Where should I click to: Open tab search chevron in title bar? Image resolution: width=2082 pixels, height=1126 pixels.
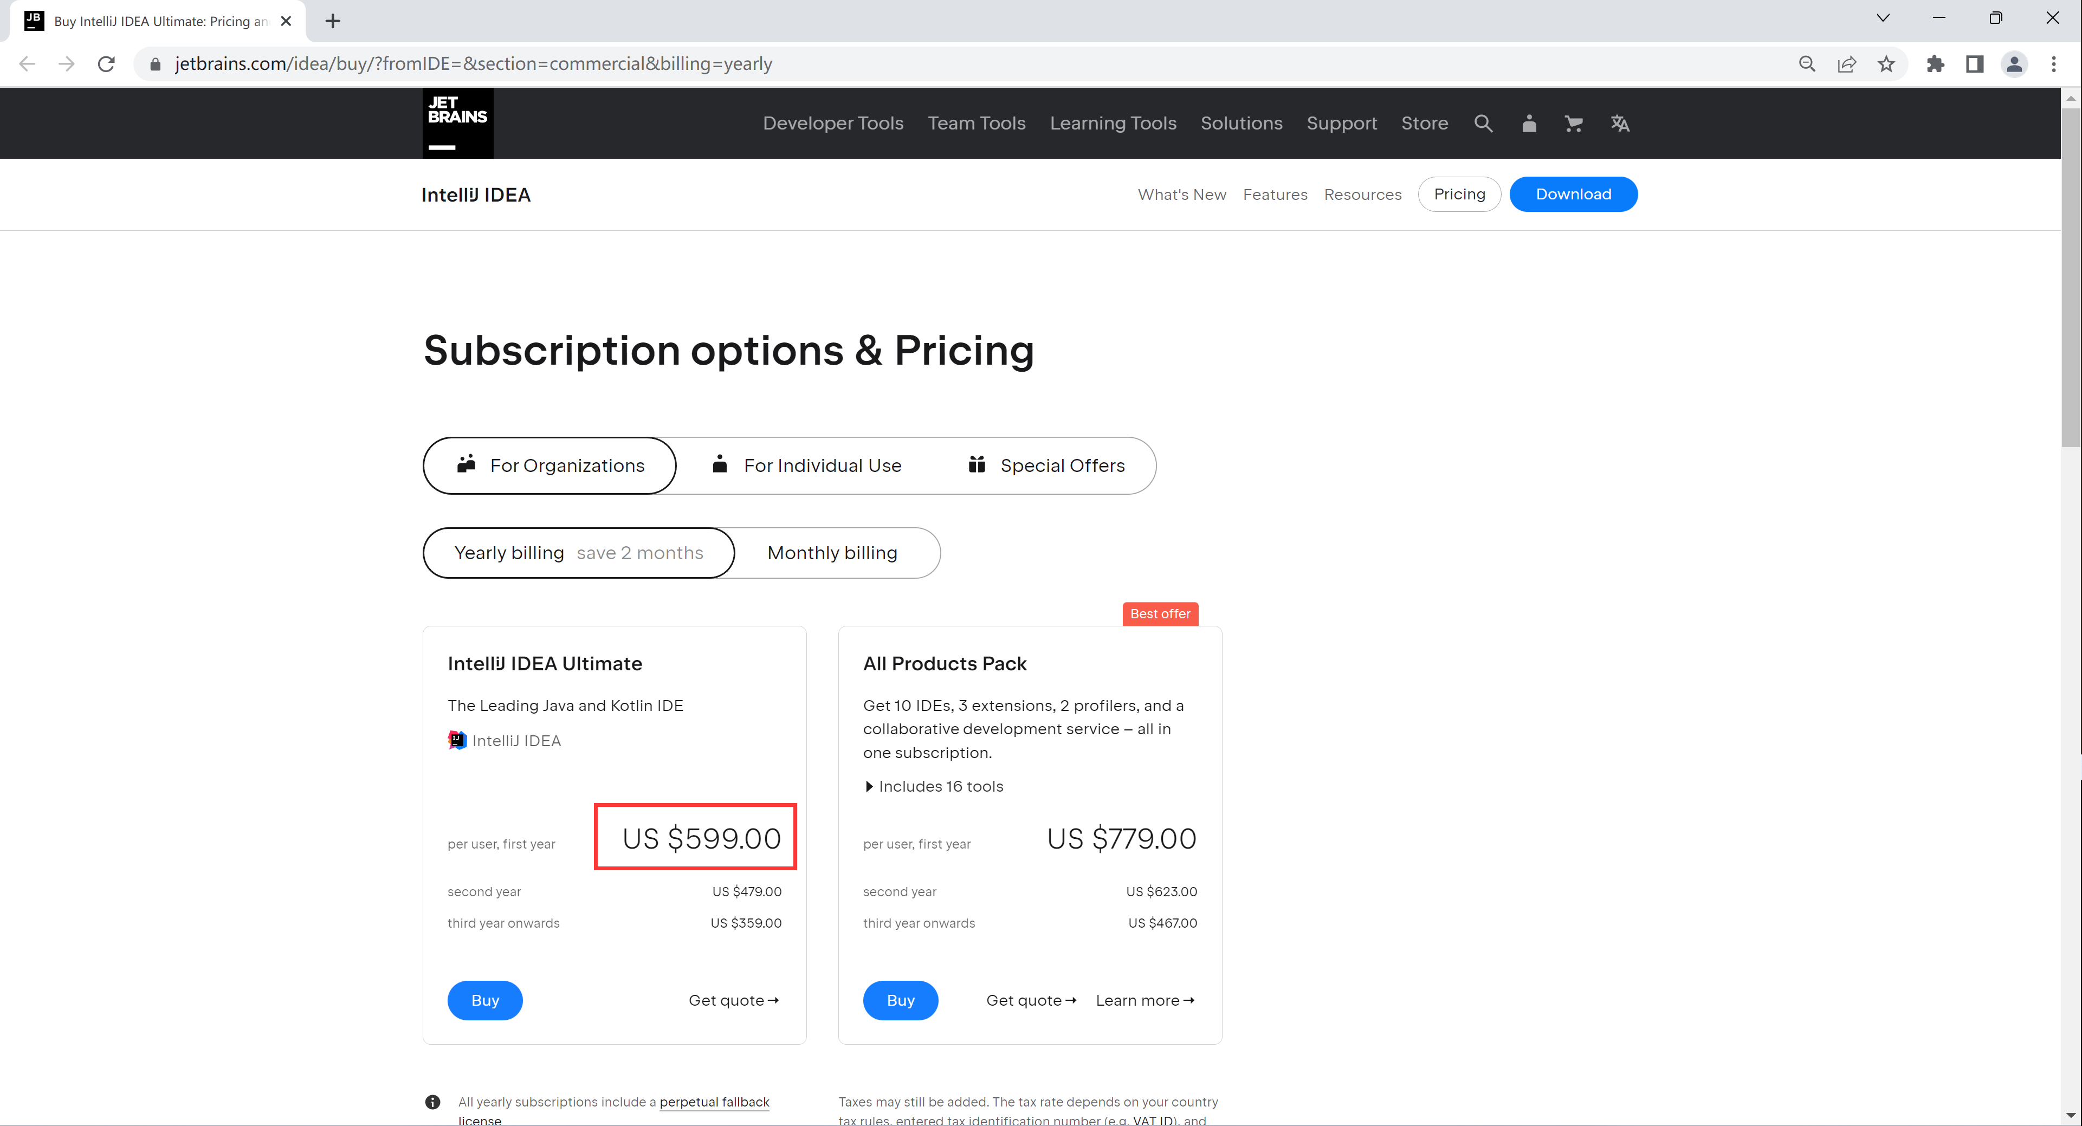click(1883, 18)
